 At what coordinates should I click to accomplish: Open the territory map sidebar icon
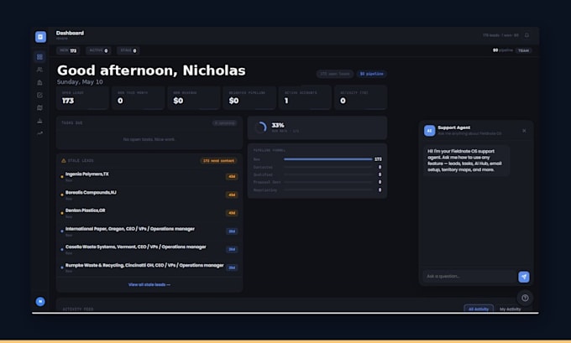click(x=39, y=107)
